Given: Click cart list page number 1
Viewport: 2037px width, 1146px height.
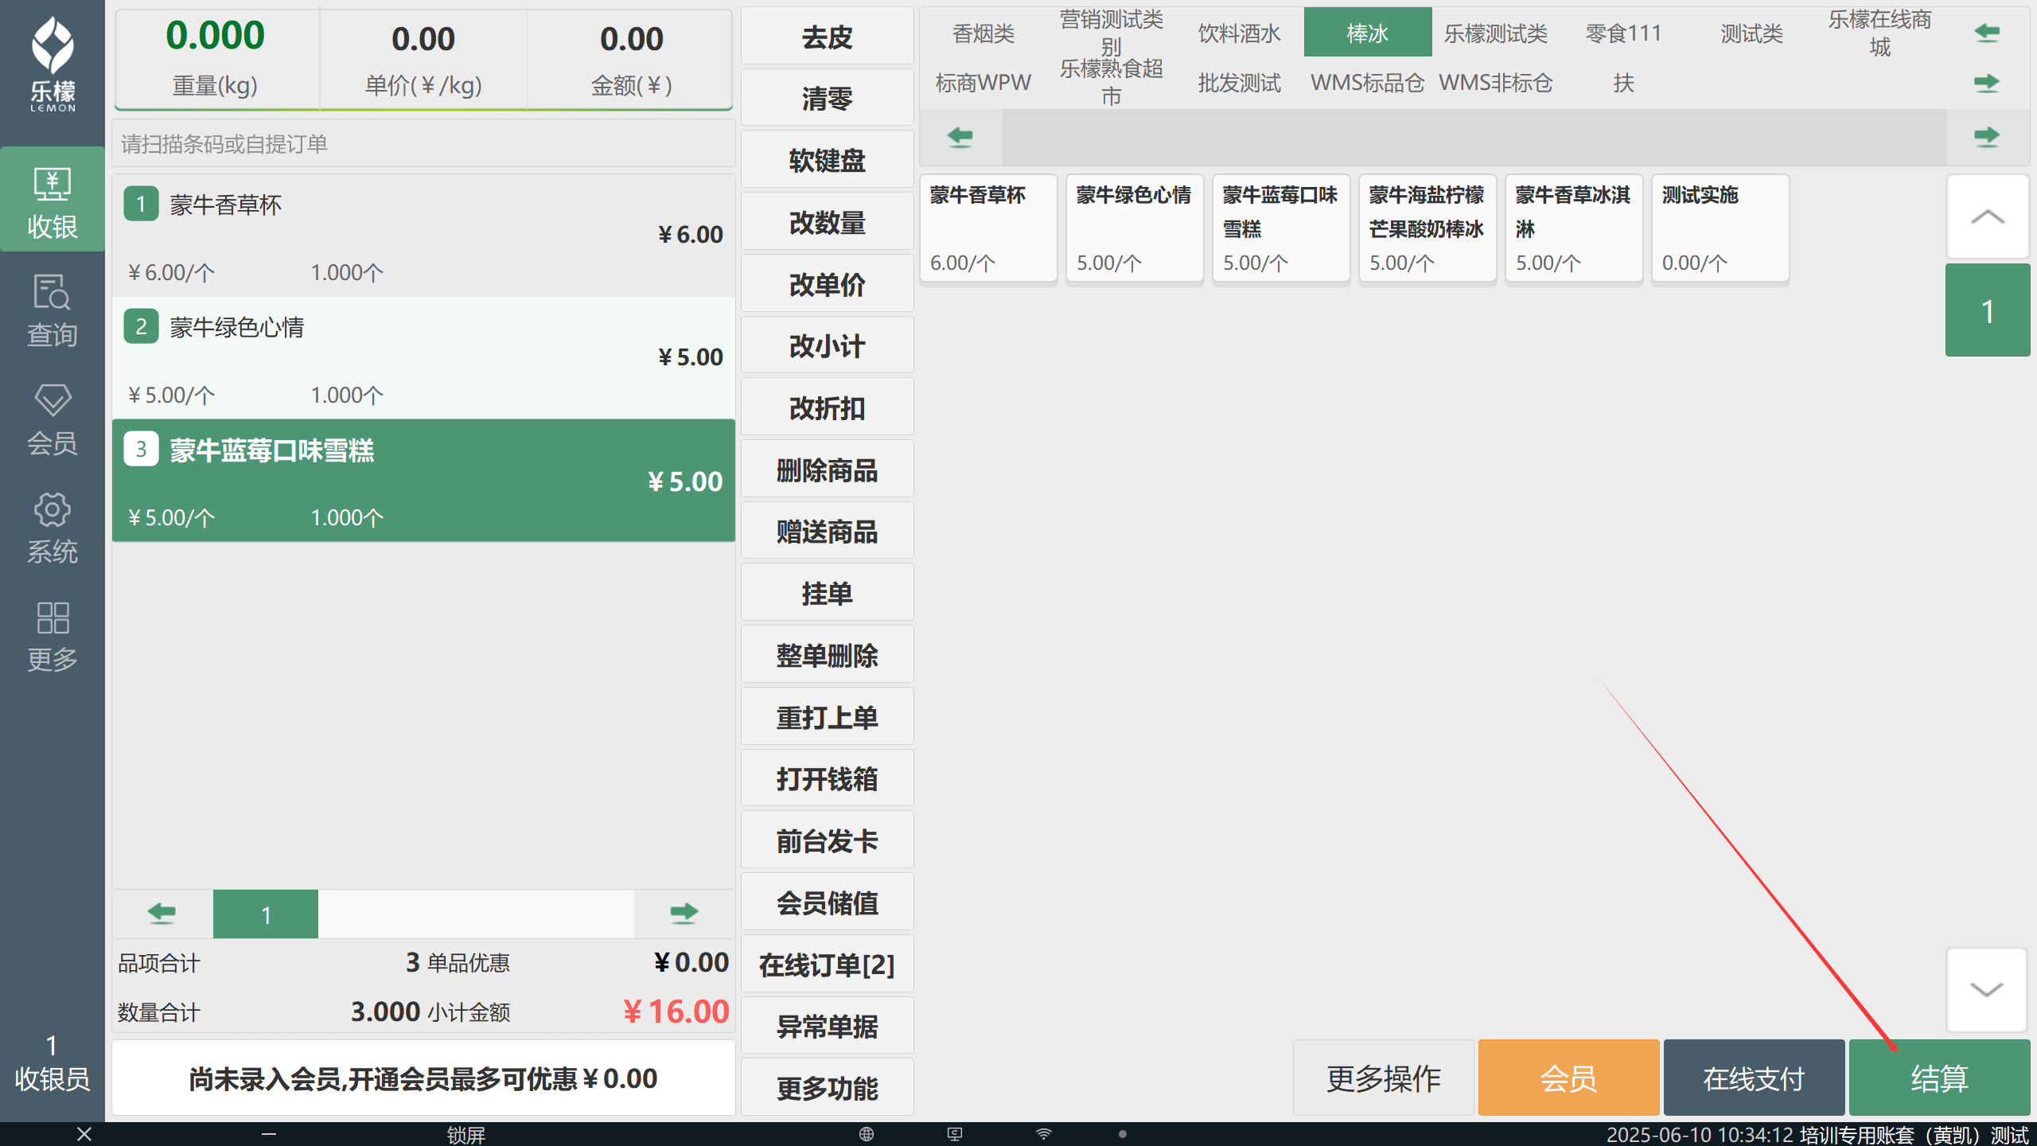Looking at the screenshot, I should (x=266, y=914).
